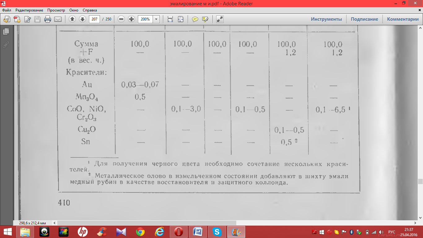The image size is (423, 238).
Task: Open a PDF file with the Open icon
Action: point(7,19)
